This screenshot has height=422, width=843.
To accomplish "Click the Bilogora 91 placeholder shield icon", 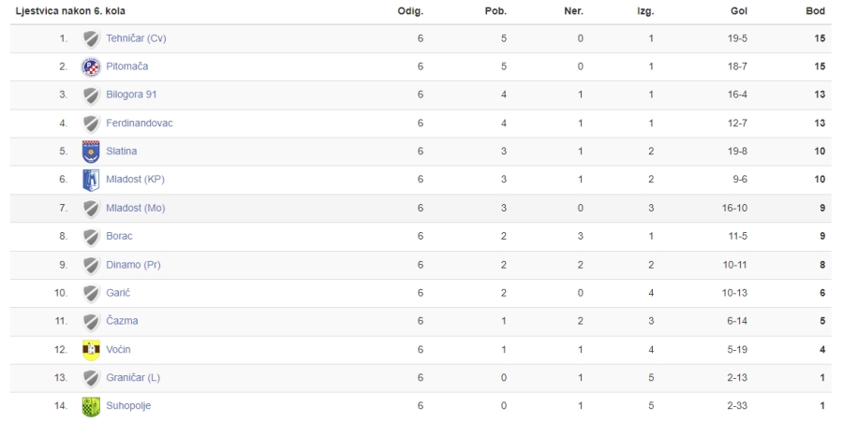I will point(91,95).
